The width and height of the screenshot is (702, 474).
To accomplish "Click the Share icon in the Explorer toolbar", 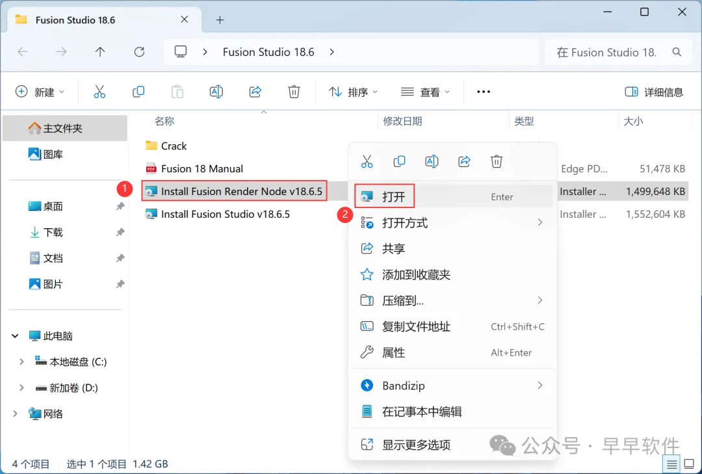I will point(255,92).
